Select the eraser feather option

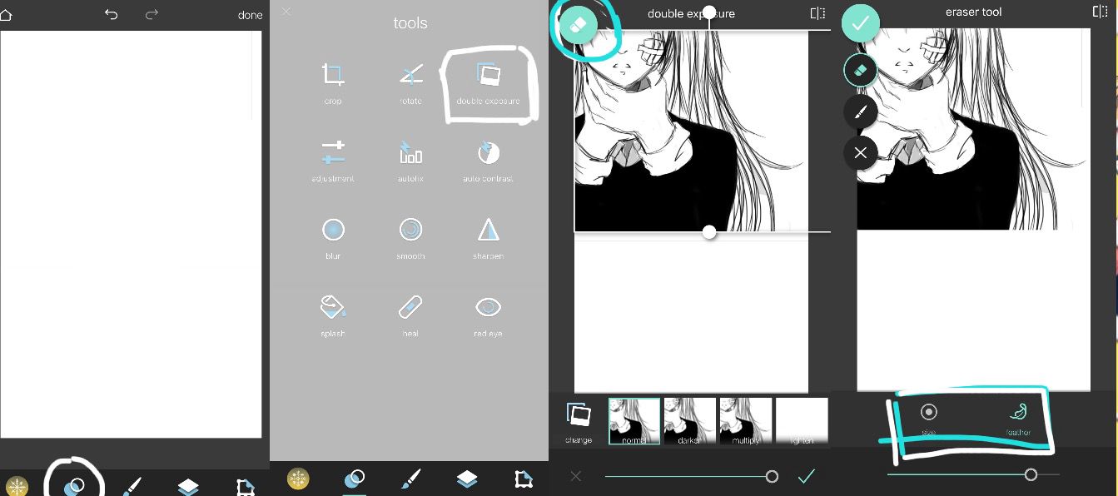[x=1017, y=419]
